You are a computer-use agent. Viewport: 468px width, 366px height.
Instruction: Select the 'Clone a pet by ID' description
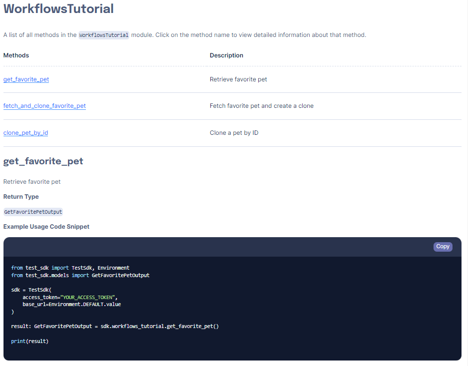234,132
